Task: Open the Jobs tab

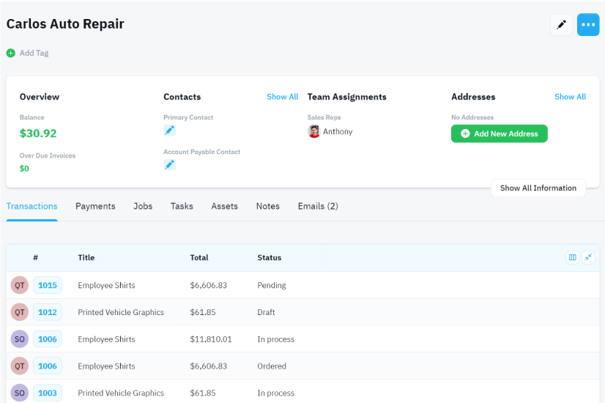Action: coord(143,206)
